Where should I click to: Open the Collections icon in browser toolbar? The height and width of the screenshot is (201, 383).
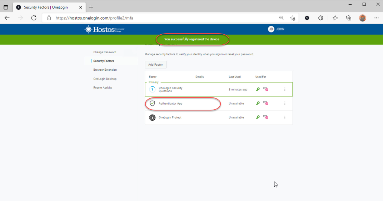point(349,18)
